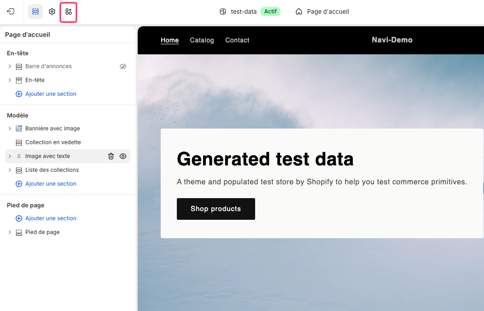Image resolution: width=484 pixels, height=311 pixels.
Task: Add a section under Modèle
Action: [x=51, y=184]
